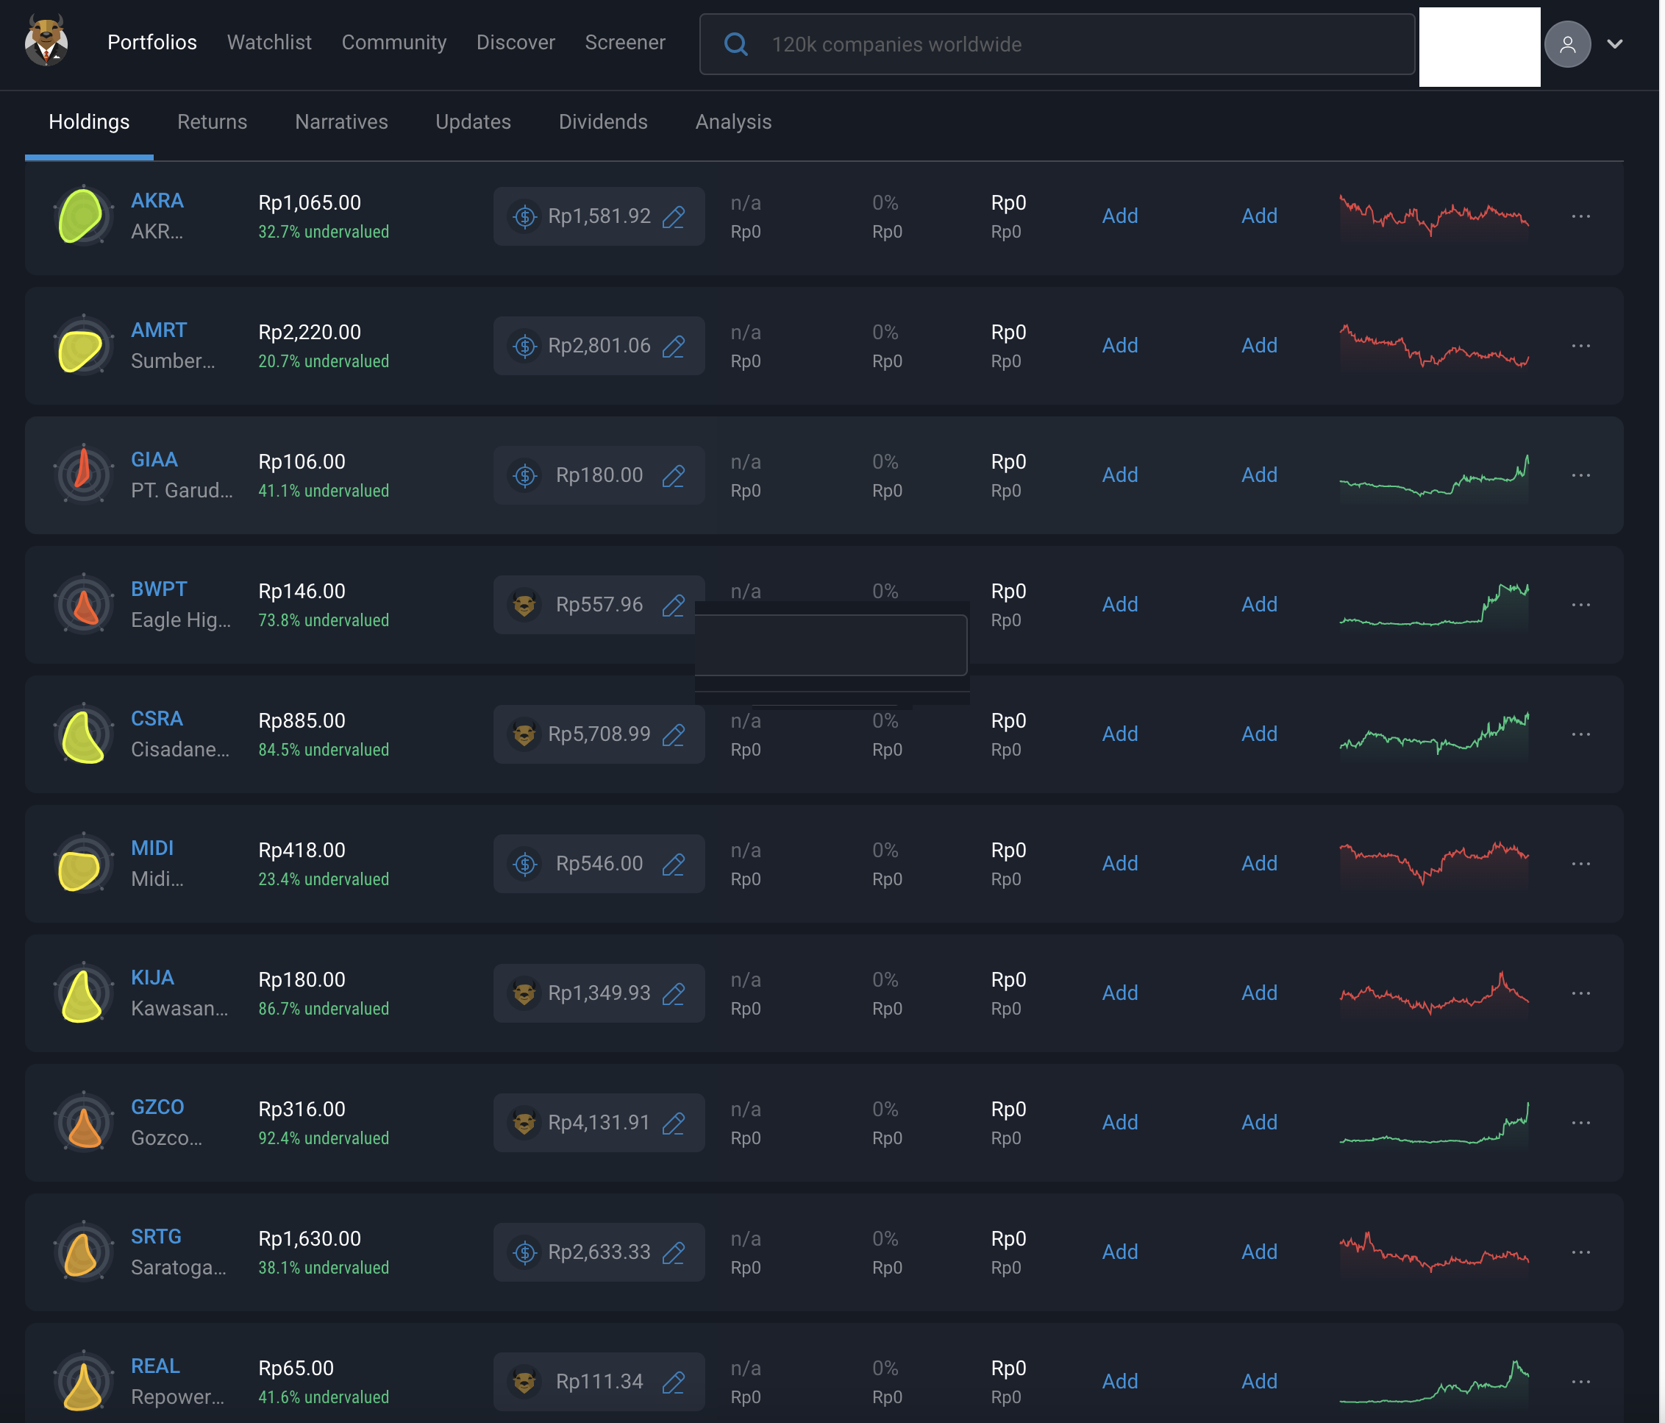Edit AKRA fair value with pencil icon
This screenshot has width=1665, height=1423.
[674, 216]
